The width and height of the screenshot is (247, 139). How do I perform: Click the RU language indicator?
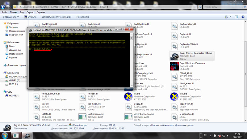point(206,135)
